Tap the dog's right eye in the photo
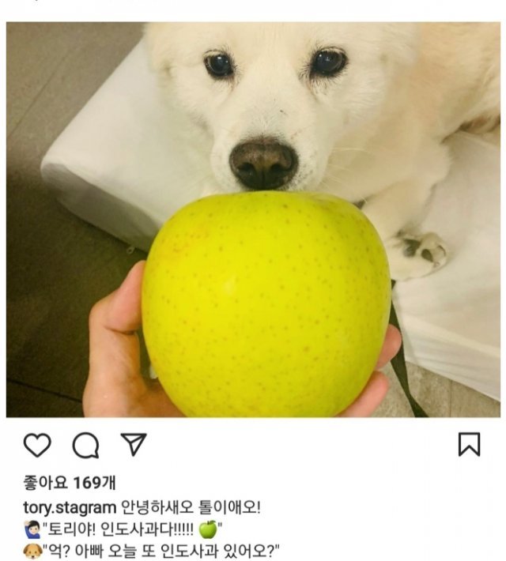506x561 pixels. click(329, 62)
